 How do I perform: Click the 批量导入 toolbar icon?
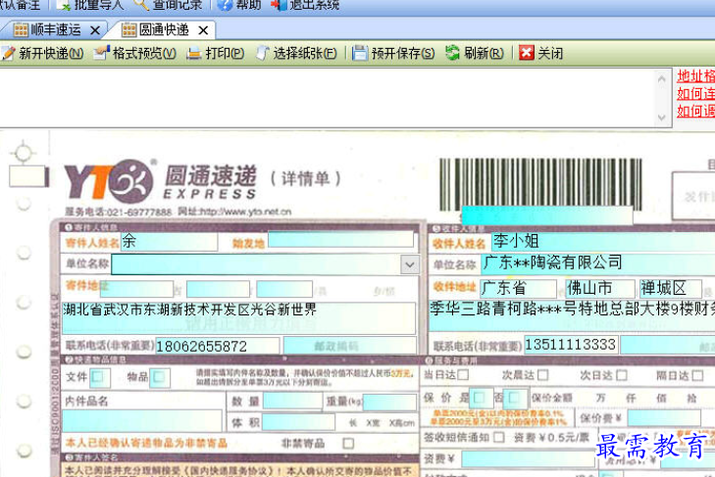coord(64,5)
